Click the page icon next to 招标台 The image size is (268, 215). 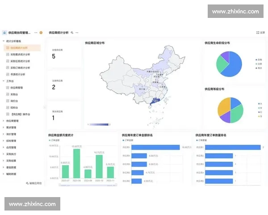[x=8, y=107]
